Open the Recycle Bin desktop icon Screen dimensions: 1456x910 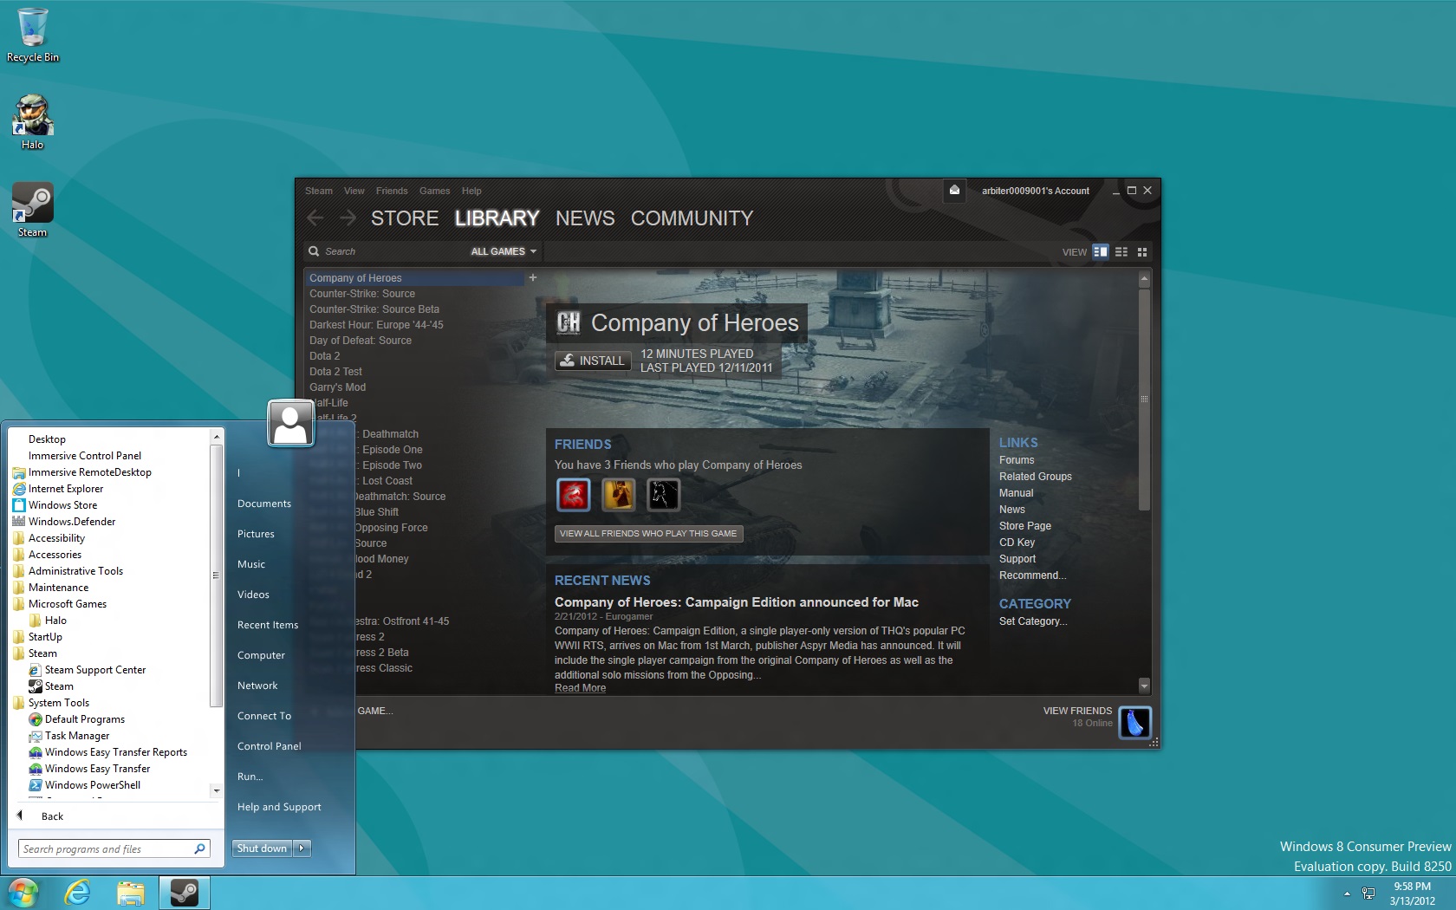(33, 35)
